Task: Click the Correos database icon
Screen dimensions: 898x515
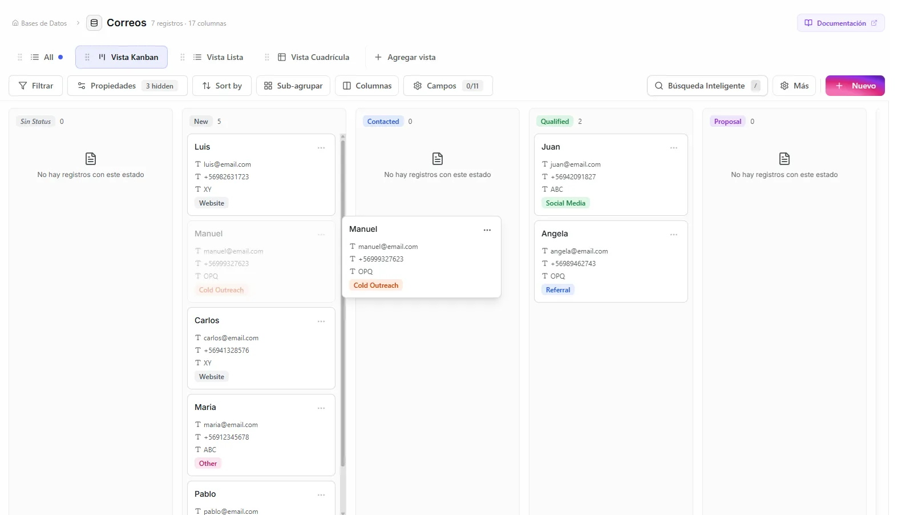Action: click(94, 23)
